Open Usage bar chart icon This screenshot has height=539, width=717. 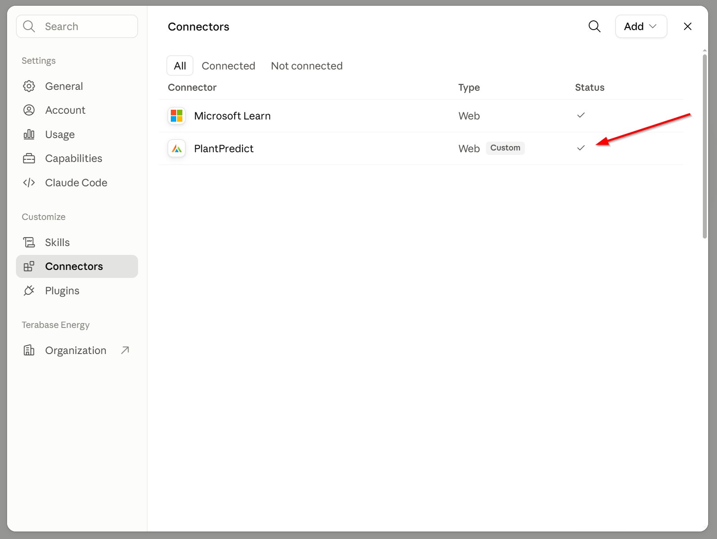coord(29,134)
